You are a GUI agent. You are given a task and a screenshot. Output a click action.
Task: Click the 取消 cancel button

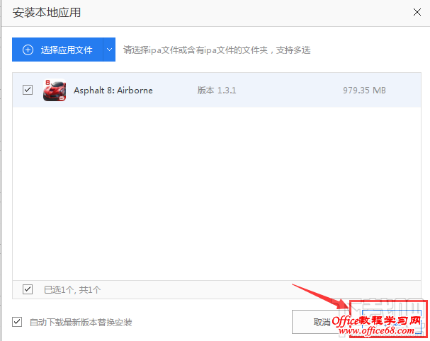click(x=322, y=322)
